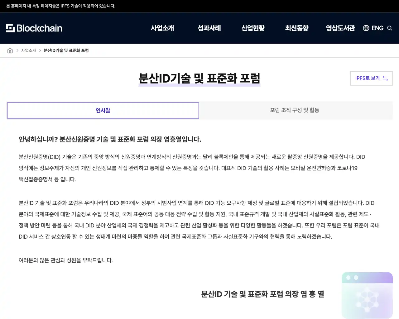This screenshot has height=319, width=399.
Task: Switch site language to ENG
Action: (x=377, y=28)
